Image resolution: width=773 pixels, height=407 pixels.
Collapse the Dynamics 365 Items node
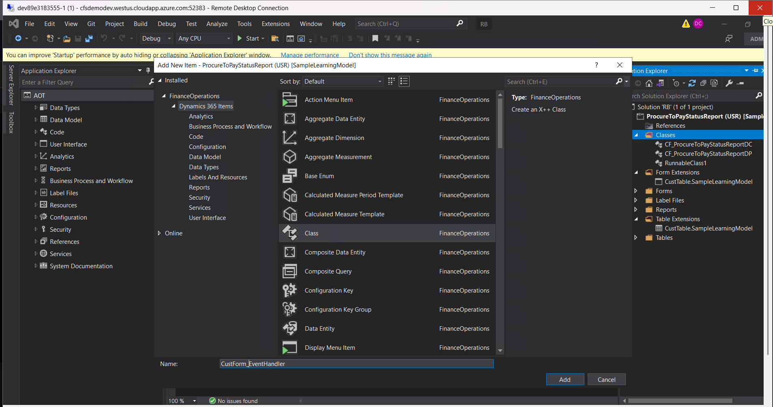coord(173,106)
